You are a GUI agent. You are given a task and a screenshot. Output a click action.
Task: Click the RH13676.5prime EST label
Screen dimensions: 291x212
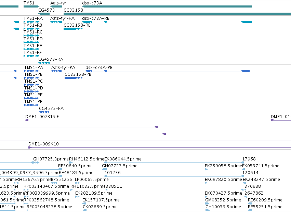pos(34,180)
